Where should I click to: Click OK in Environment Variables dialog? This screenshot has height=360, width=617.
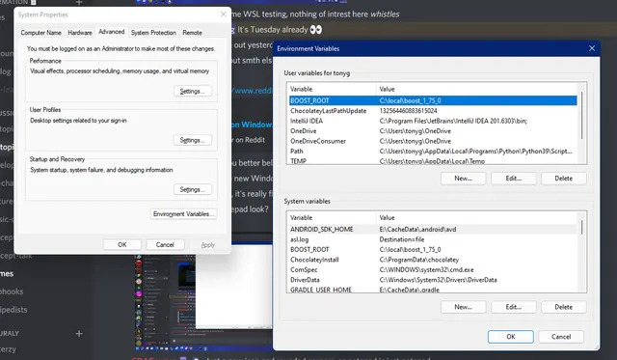(x=510, y=337)
